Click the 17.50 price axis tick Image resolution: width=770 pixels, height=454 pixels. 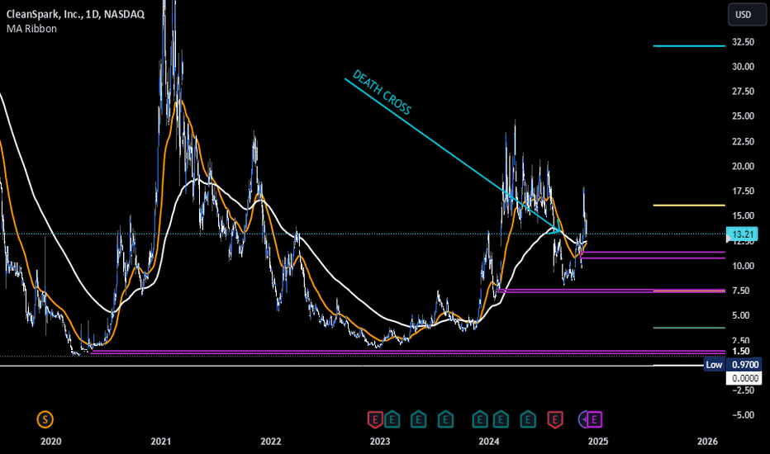[743, 191]
